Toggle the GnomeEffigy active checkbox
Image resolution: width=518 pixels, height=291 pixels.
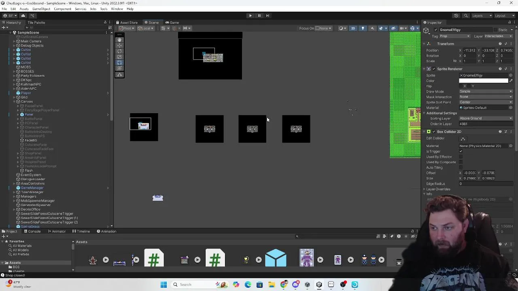tap(435, 30)
